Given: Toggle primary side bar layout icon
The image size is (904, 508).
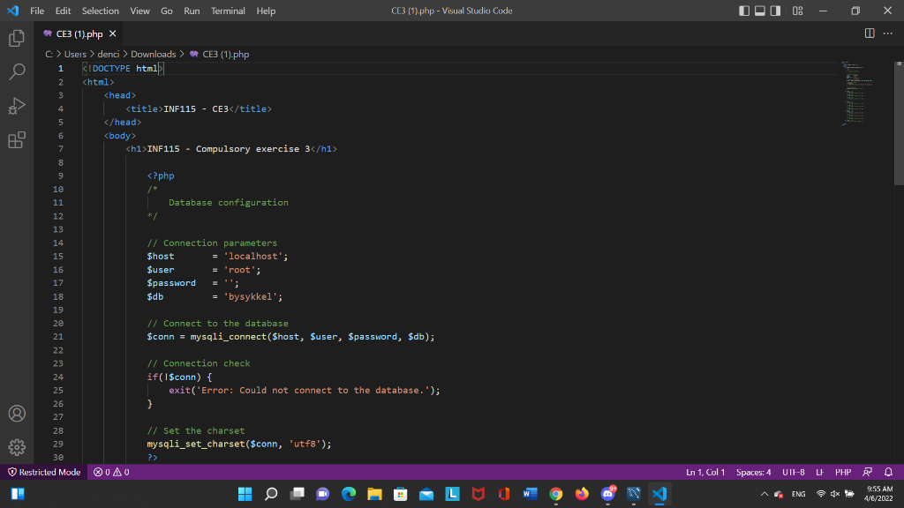Looking at the screenshot, I should (x=744, y=11).
